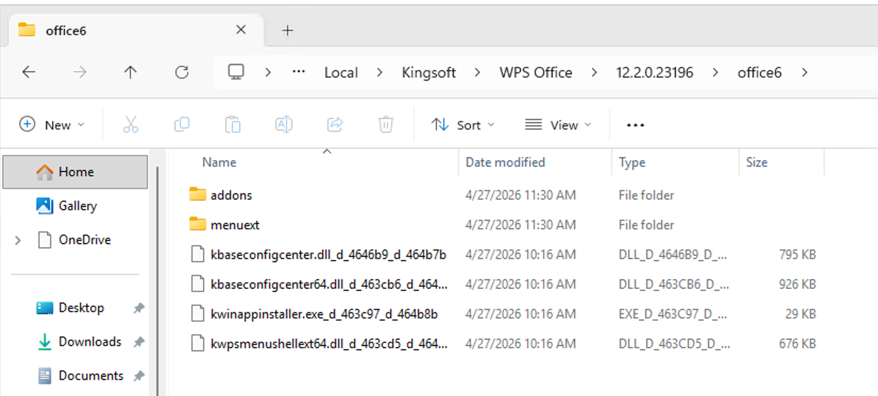Expand the OneDrive tree node
The height and width of the screenshot is (396, 878).
(x=18, y=240)
